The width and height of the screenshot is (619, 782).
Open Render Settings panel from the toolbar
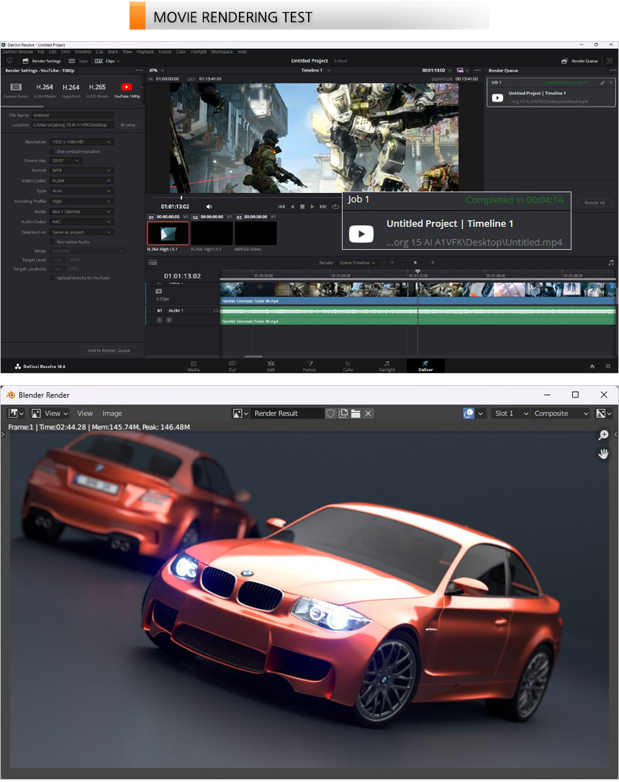[x=41, y=60]
